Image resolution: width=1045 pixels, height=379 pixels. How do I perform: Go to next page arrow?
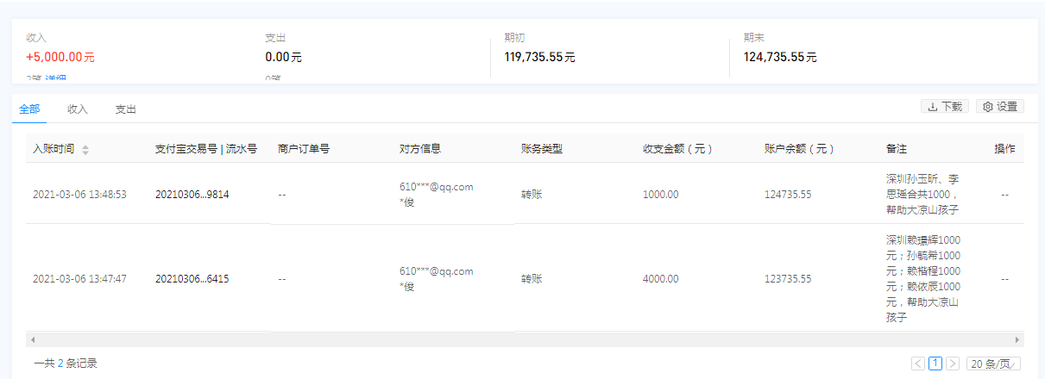[x=953, y=363]
